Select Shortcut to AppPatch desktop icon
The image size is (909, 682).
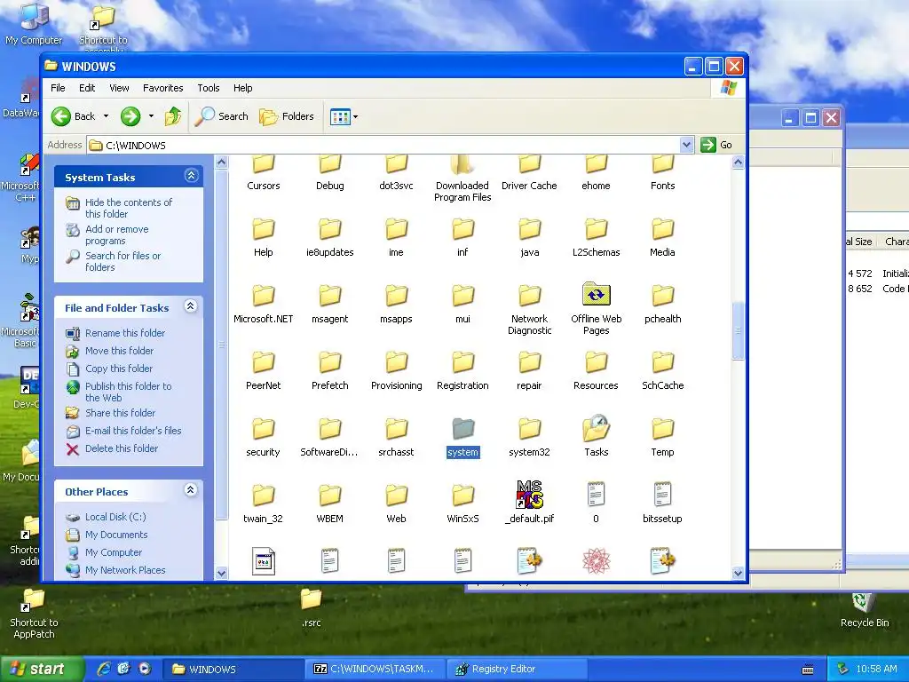click(x=35, y=614)
